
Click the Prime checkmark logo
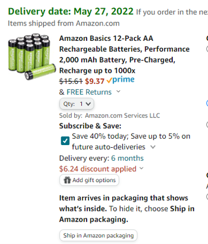(x=120, y=80)
